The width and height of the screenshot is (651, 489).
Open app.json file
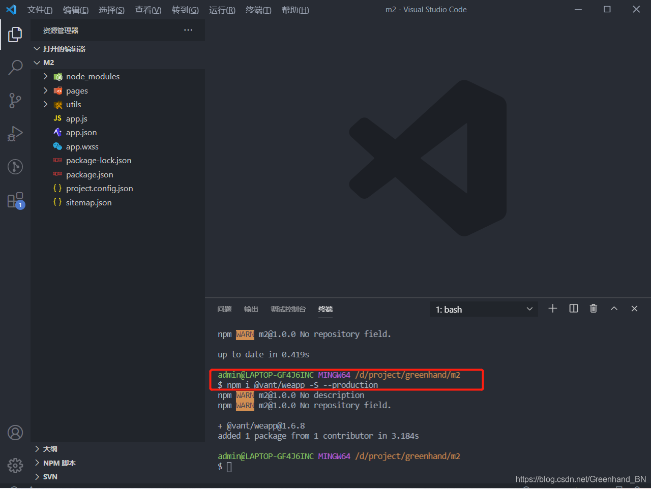(x=81, y=132)
